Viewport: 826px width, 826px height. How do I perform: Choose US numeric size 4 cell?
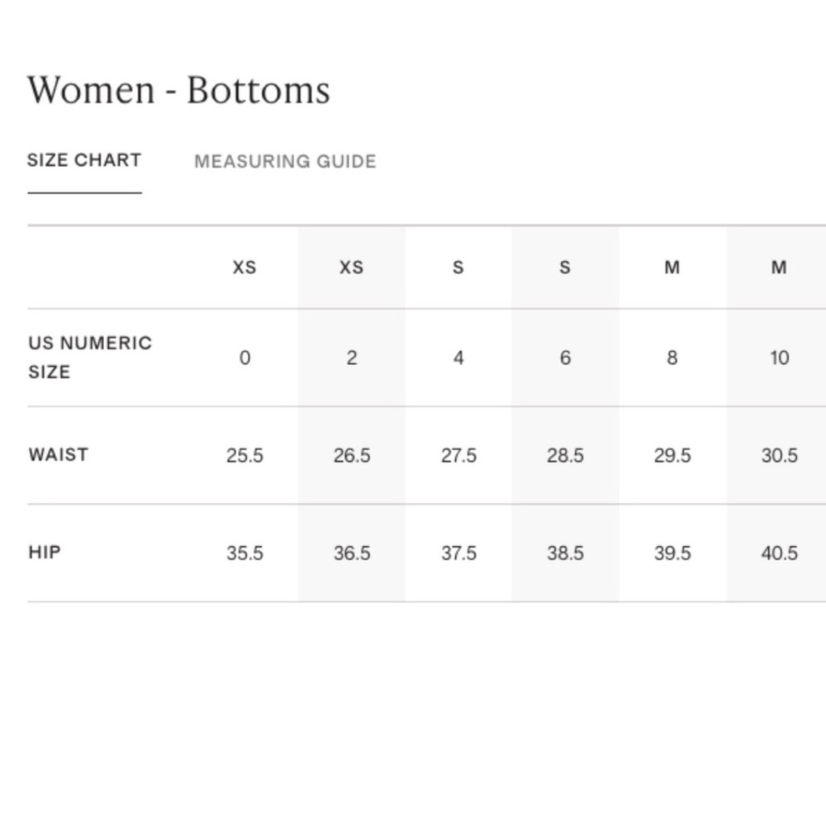[458, 358]
